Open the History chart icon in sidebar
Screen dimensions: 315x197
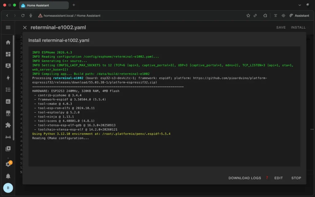pyautogui.click(x=8, y=101)
